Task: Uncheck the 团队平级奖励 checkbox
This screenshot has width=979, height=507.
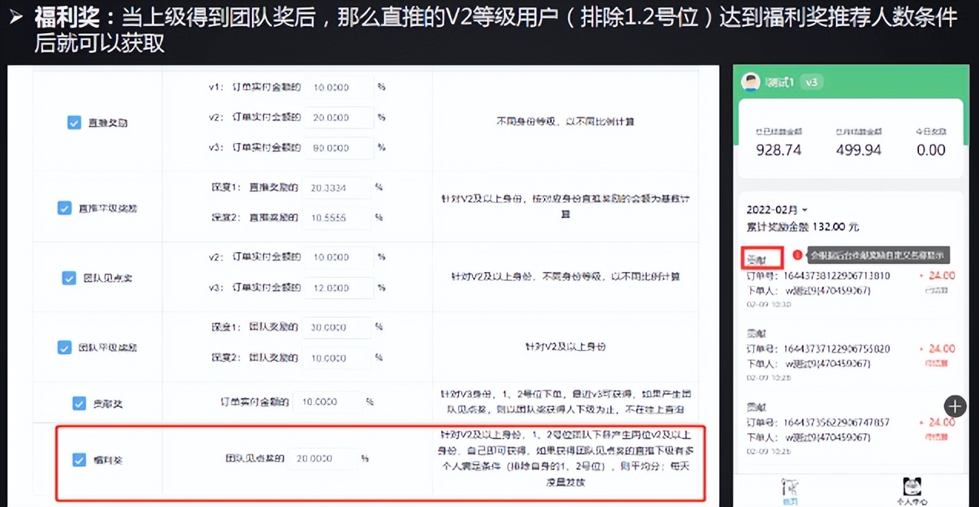Action: [65, 346]
